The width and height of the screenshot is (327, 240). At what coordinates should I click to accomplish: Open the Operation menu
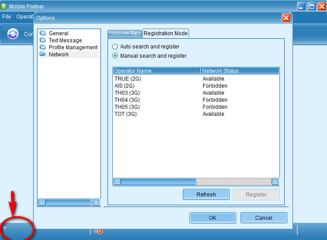(x=25, y=17)
